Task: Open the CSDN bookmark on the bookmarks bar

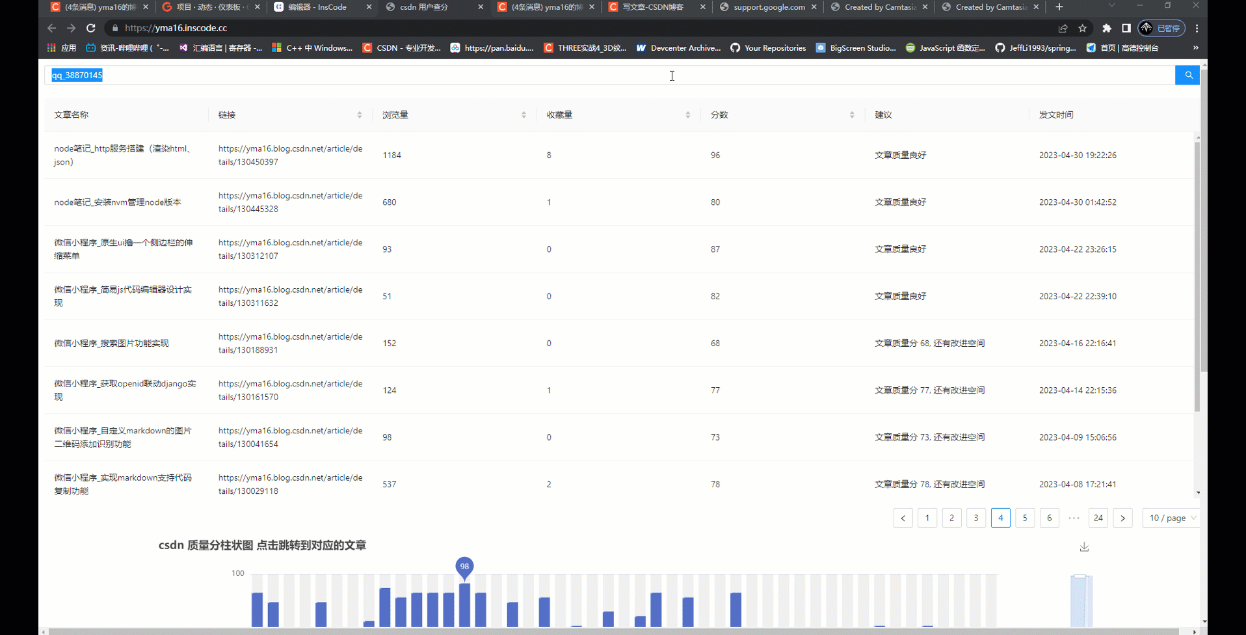Action: (x=401, y=47)
